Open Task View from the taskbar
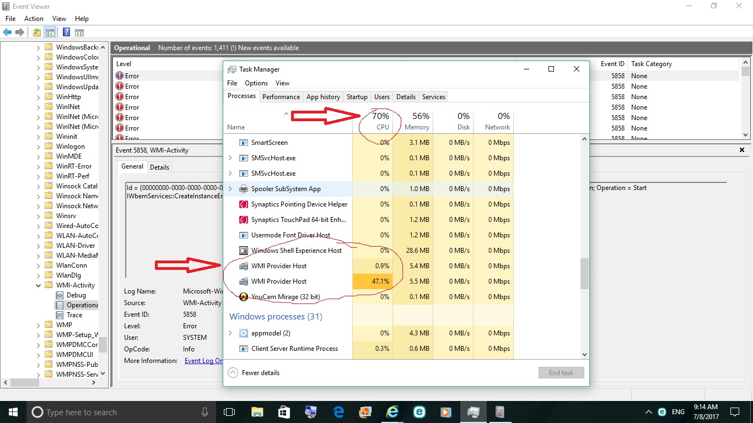The height and width of the screenshot is (423, 753). 229,412
